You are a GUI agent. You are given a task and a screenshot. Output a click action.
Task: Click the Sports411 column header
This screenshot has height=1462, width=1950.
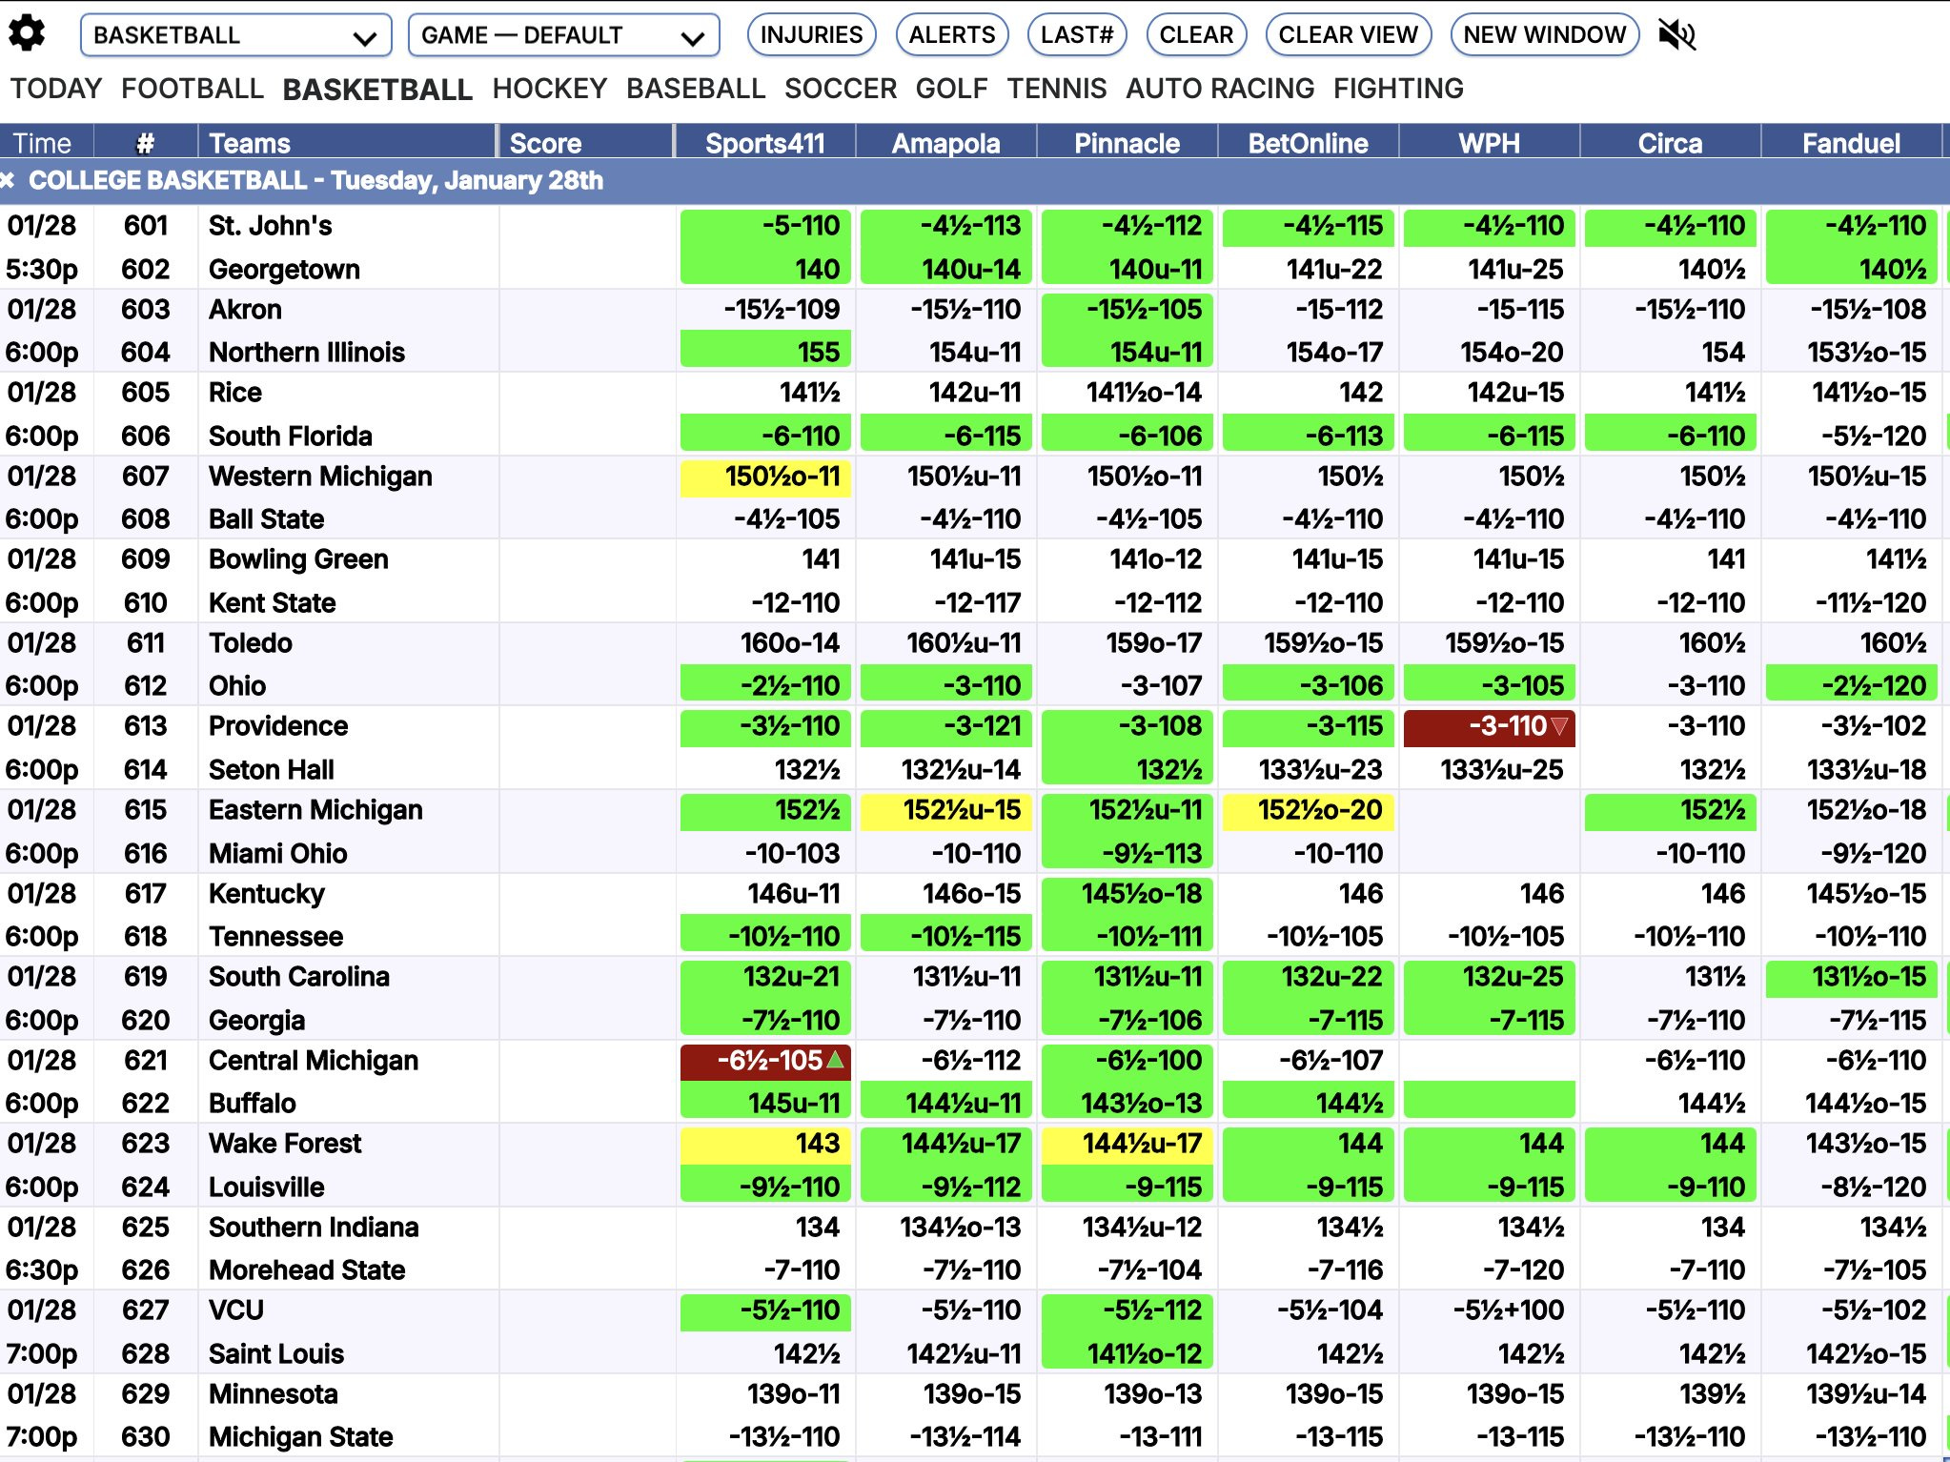[x=765, y=143]
